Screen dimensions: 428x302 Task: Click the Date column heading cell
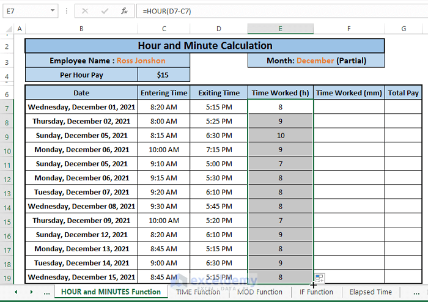(81, 93)
